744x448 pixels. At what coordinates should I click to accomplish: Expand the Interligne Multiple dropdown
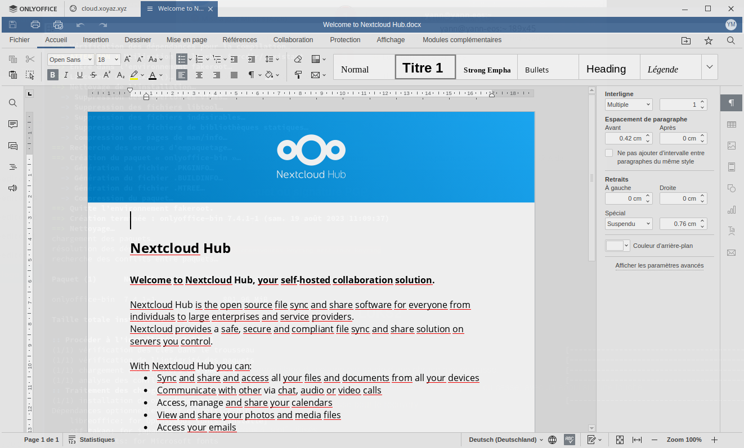coord(628,105)
